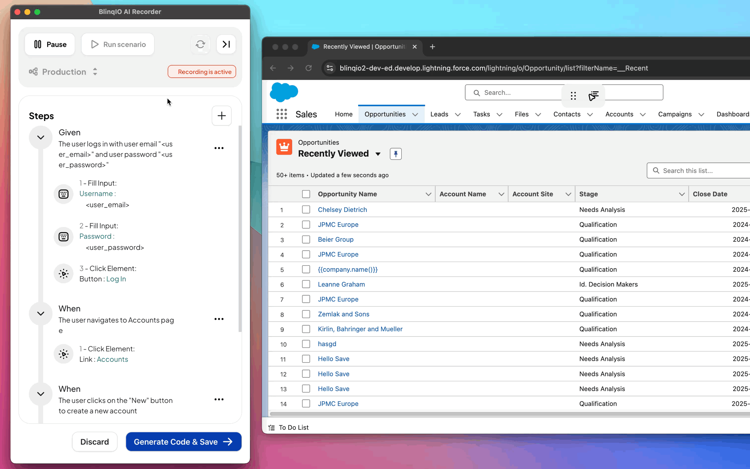Reload the browser page
Image resolution: width=750 pixels, height=469 pixels.
tap(309, 68)
